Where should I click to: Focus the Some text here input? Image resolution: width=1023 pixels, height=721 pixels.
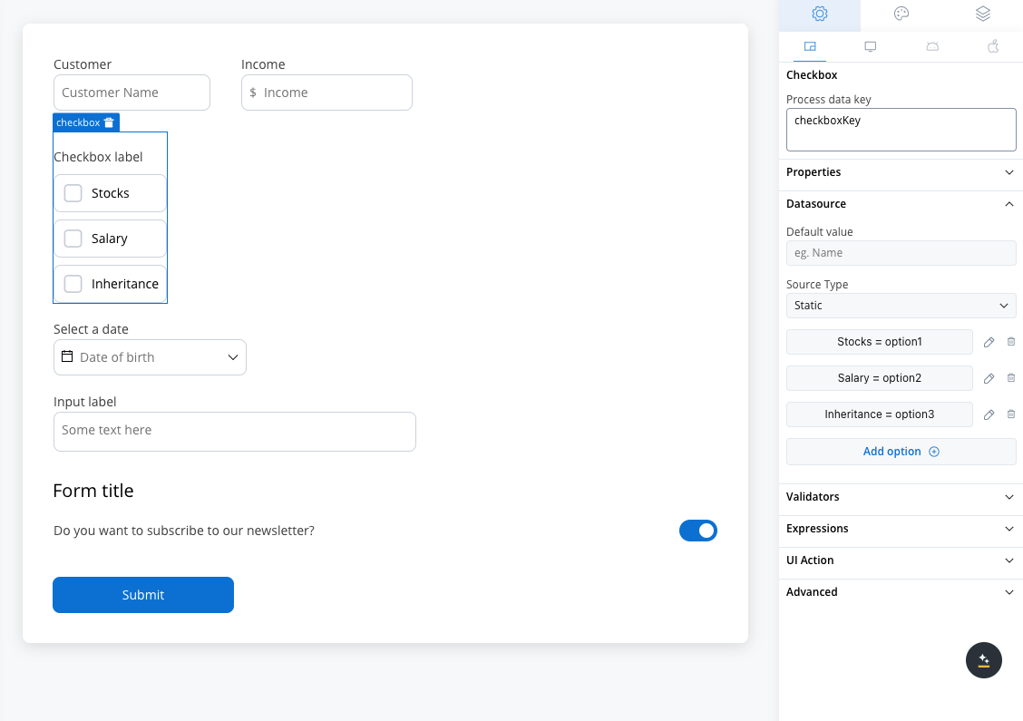click(235, 432)
